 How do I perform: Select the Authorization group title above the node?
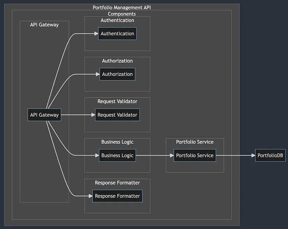click(117, 61)
